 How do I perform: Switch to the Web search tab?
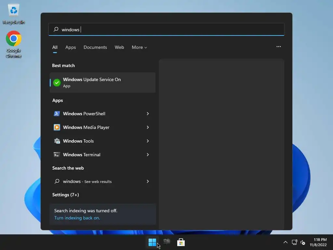(119, 48)
